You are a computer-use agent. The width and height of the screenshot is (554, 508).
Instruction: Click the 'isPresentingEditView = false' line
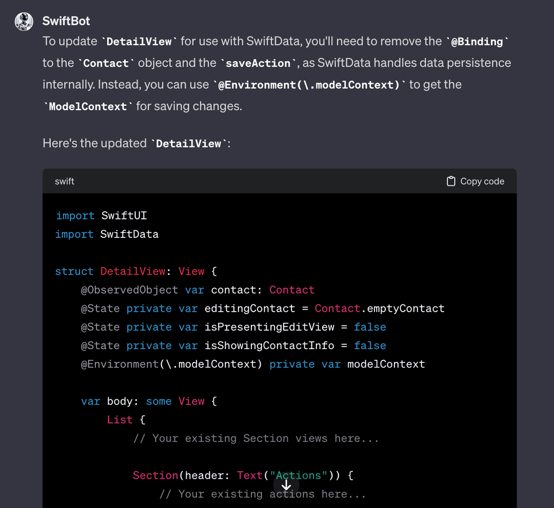233,327
